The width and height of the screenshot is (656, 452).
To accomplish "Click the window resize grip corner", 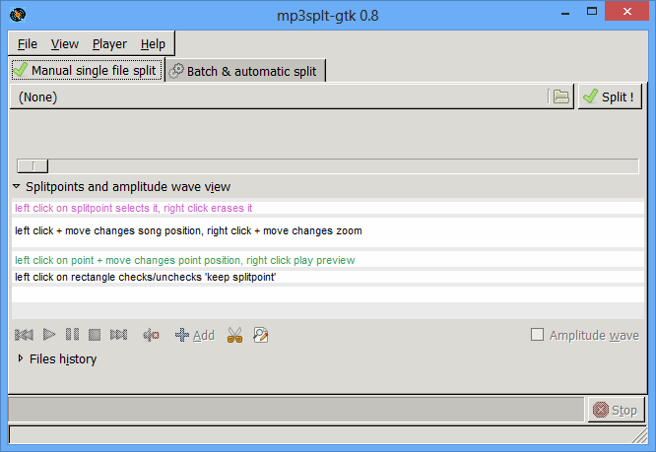I will pos(639,436).
